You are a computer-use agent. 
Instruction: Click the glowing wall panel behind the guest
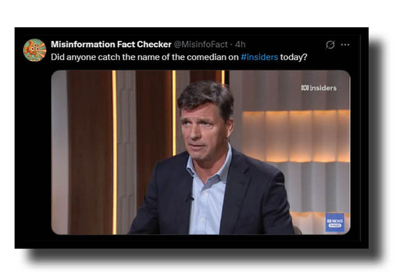pos(295,136)
